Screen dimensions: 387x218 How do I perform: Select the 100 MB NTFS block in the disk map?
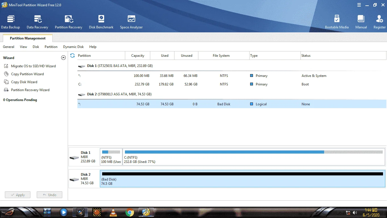[111, 157]
